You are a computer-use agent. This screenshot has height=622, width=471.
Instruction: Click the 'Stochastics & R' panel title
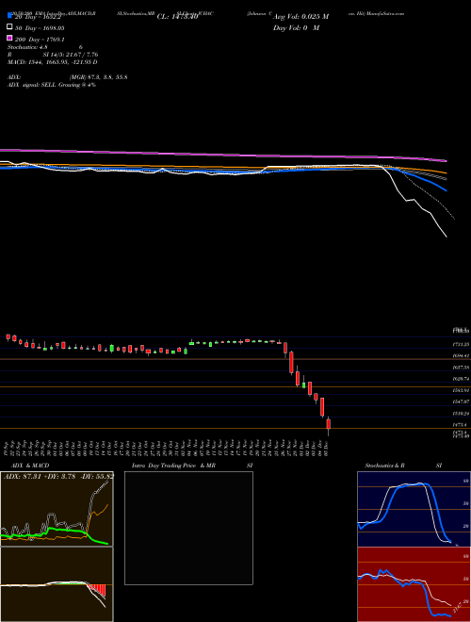tap(384, 466)
